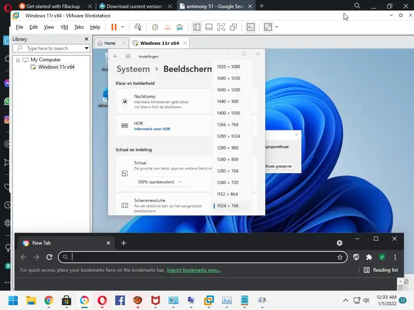
Task: Click the back arrow in Instellingen
Action: point(115,56)
